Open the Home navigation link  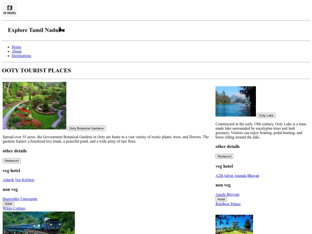click(x=16, y=47)
